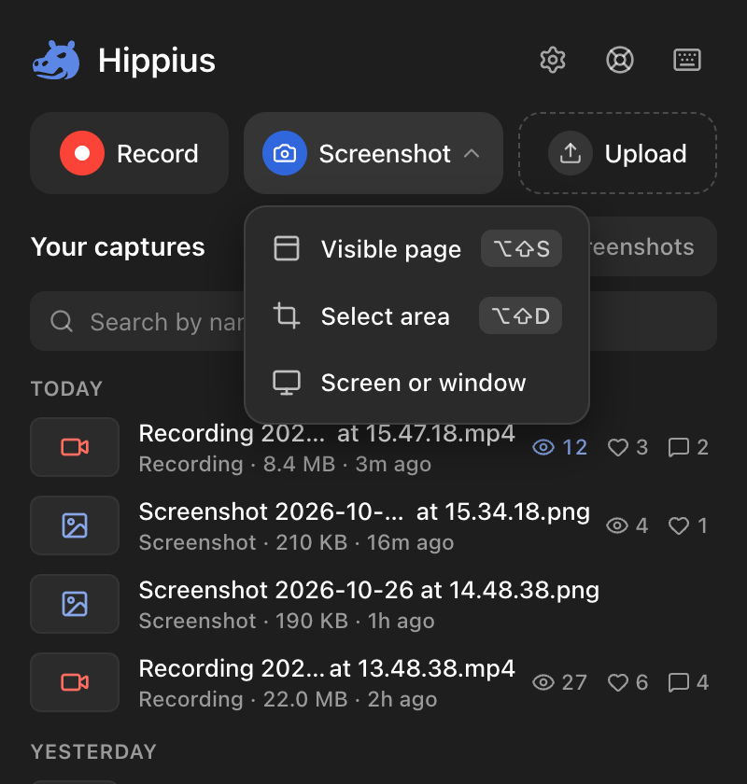
Task: Click the Visible page shortcut badge
Action: pos(521,248)
